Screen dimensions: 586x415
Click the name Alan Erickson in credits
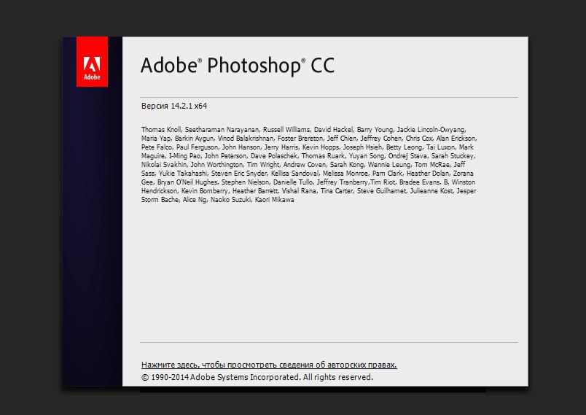click(456, 139)
